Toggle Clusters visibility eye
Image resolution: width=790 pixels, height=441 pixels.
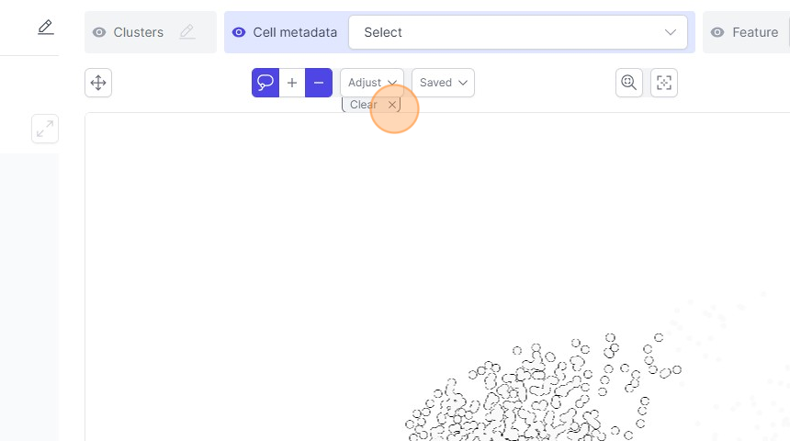[99, 32]
